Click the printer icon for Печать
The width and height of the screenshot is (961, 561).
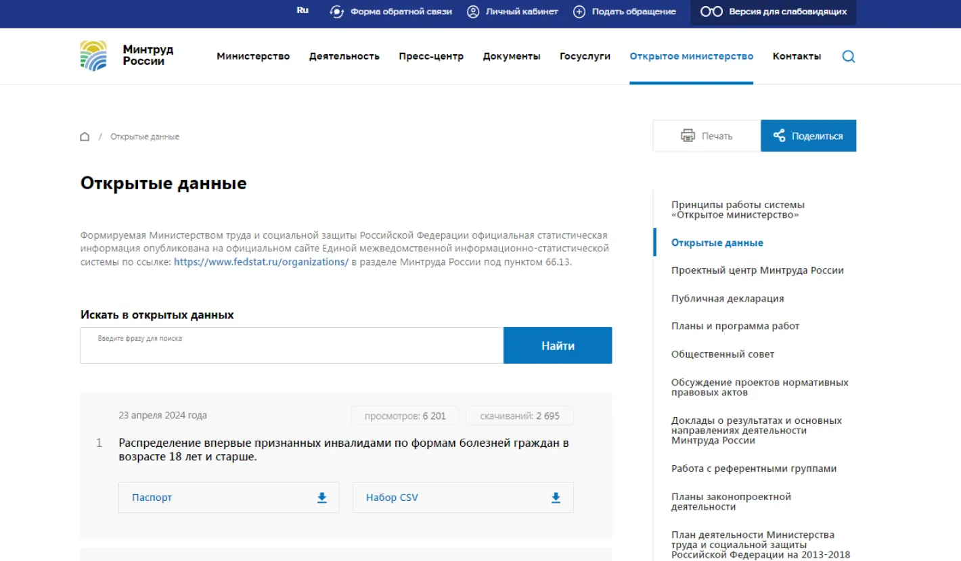pos(688,136)
